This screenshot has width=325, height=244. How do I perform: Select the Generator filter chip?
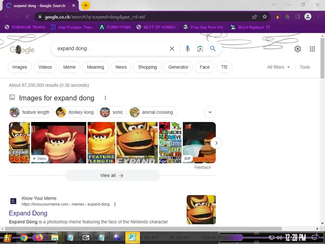coord(178,67)
